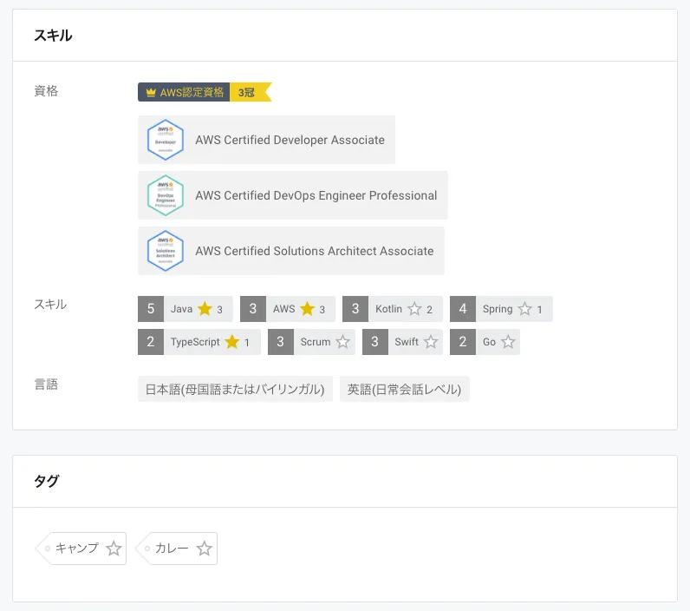Click the crown icon in AWS認定資格 banner
690x611 pixels.
tap(151, 92)
